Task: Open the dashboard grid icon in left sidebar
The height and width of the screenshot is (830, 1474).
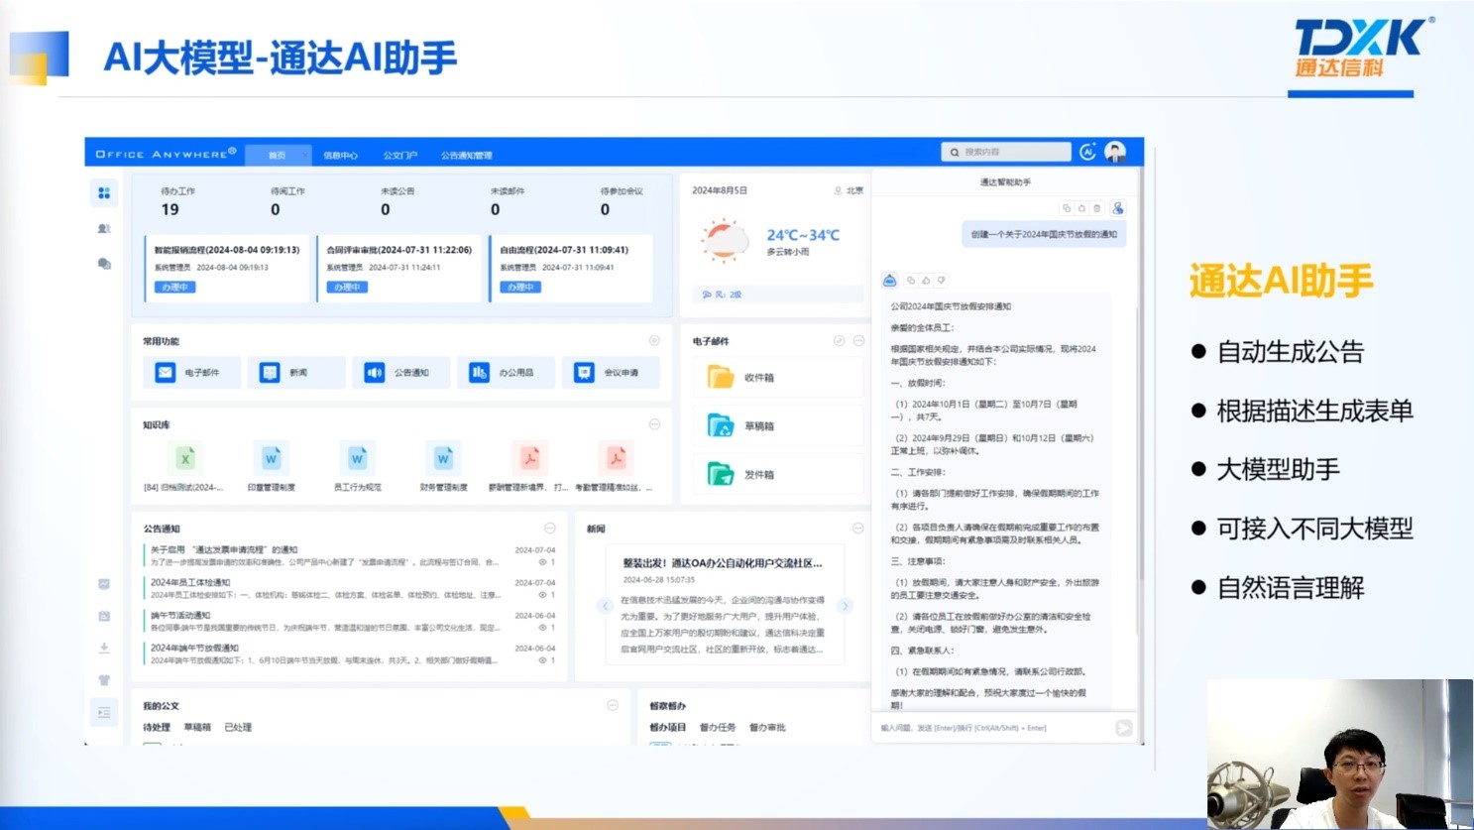Action: [x=104, y=192]
